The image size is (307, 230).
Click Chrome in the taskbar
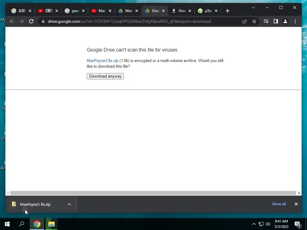(37, 224)
